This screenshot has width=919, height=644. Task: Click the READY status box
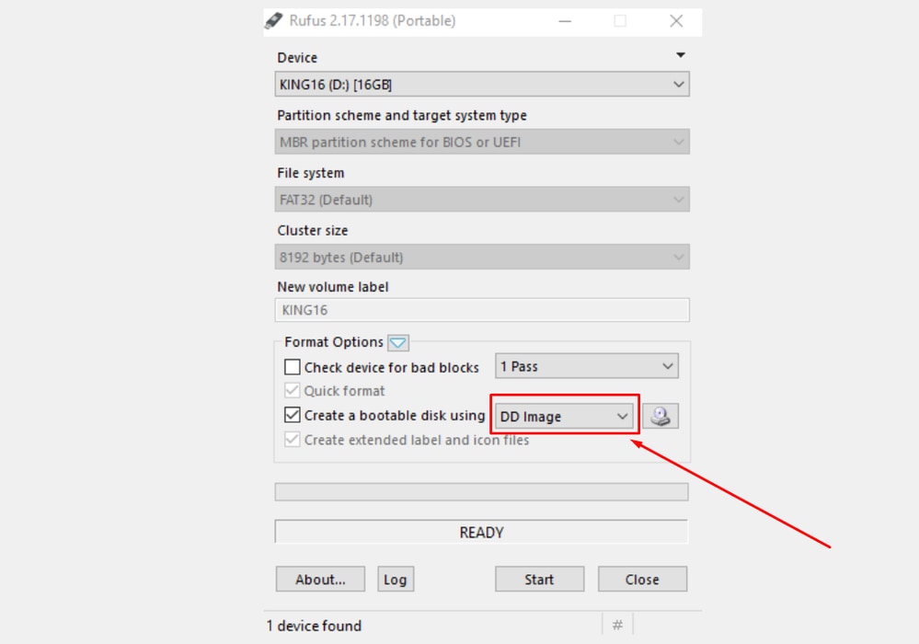point(482,532)
